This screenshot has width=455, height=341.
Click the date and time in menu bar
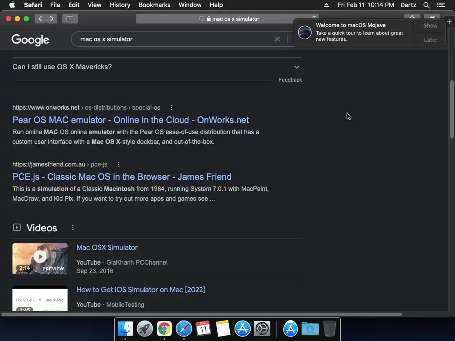click(x=365, y=5)
